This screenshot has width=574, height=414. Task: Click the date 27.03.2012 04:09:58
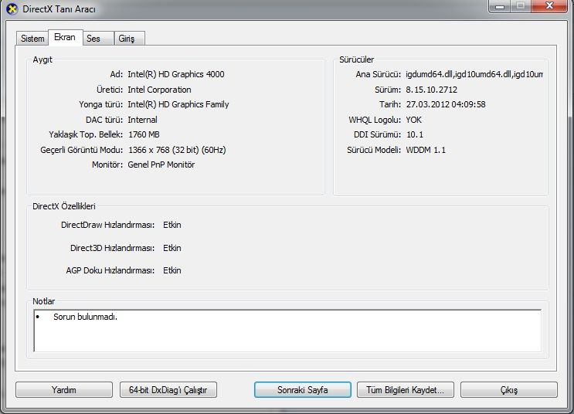coord(446,105)
